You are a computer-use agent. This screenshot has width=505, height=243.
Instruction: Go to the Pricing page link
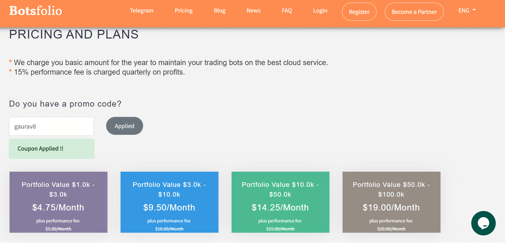(184, 11)
